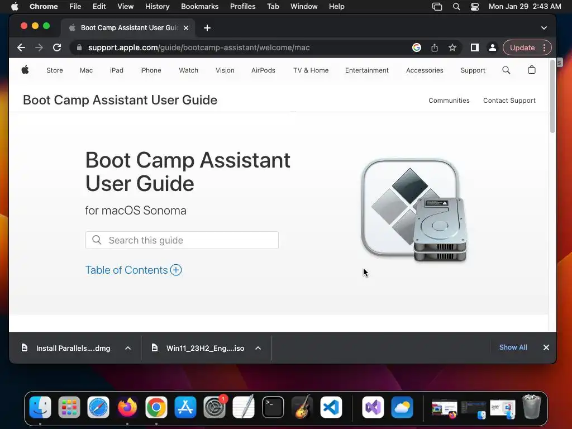This screenshot has height=429, width=572.
Task: Click the apple.com search magnifier icon
Action: [x=506, y=70]
